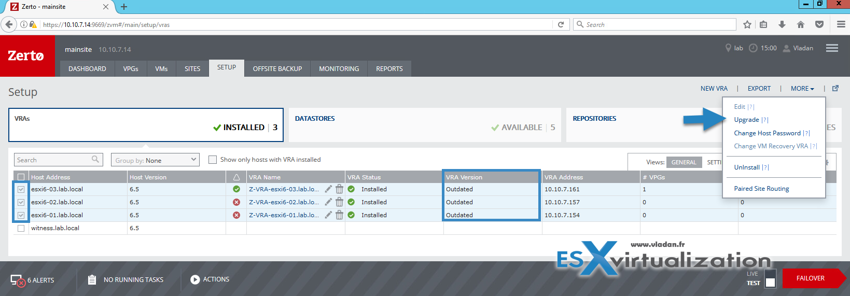This screenshot has height=296, width=850.
Task: Uncheck the esxi6-02.lab.local row checkbox
Action: click(x=21, y=202)
